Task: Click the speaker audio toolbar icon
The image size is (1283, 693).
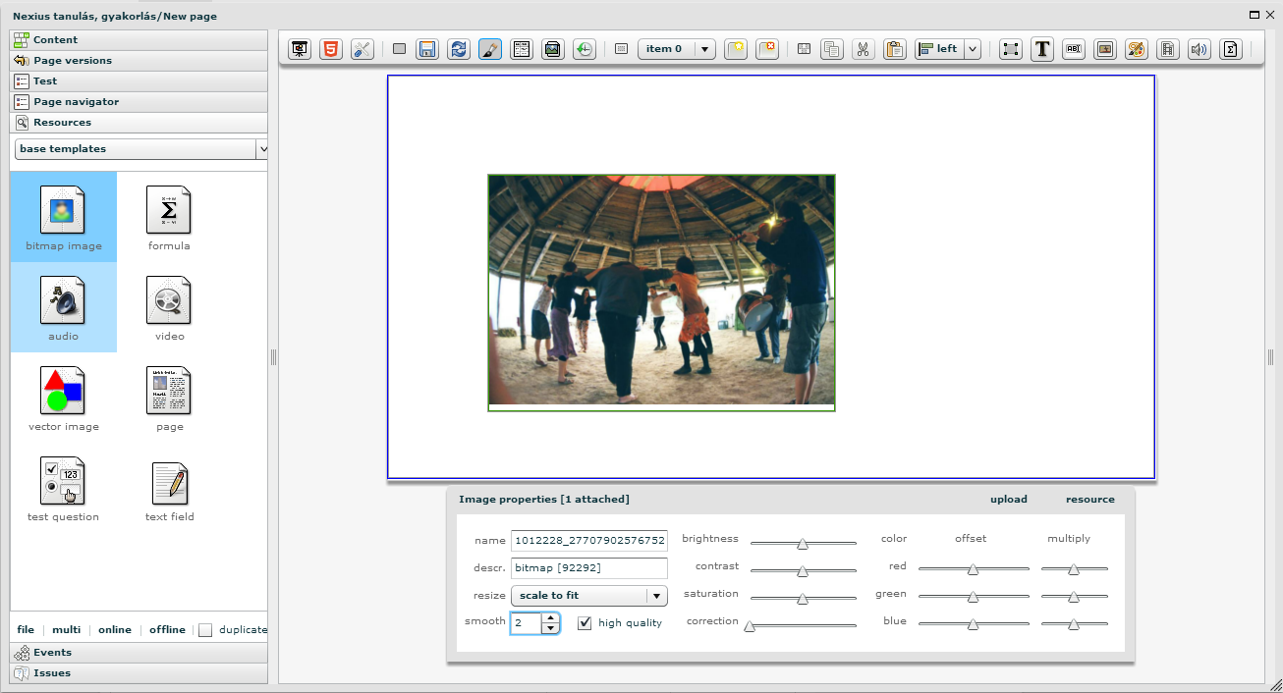Action: coord(1199,49)
